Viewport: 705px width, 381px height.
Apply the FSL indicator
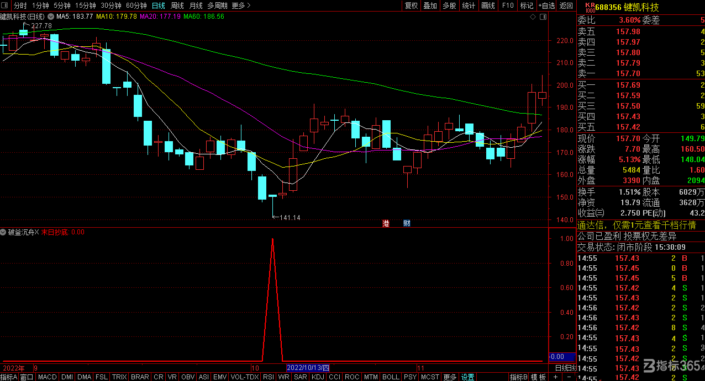point(102,377)
